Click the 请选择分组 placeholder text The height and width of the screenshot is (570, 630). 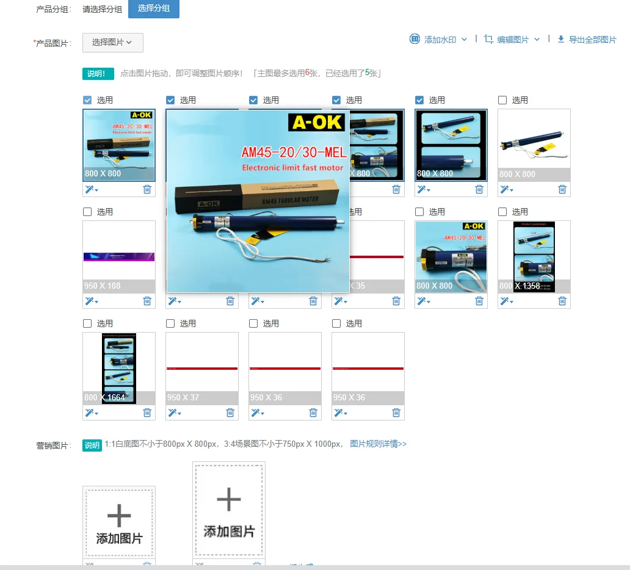pyautogui.click(x=102, y=9)
